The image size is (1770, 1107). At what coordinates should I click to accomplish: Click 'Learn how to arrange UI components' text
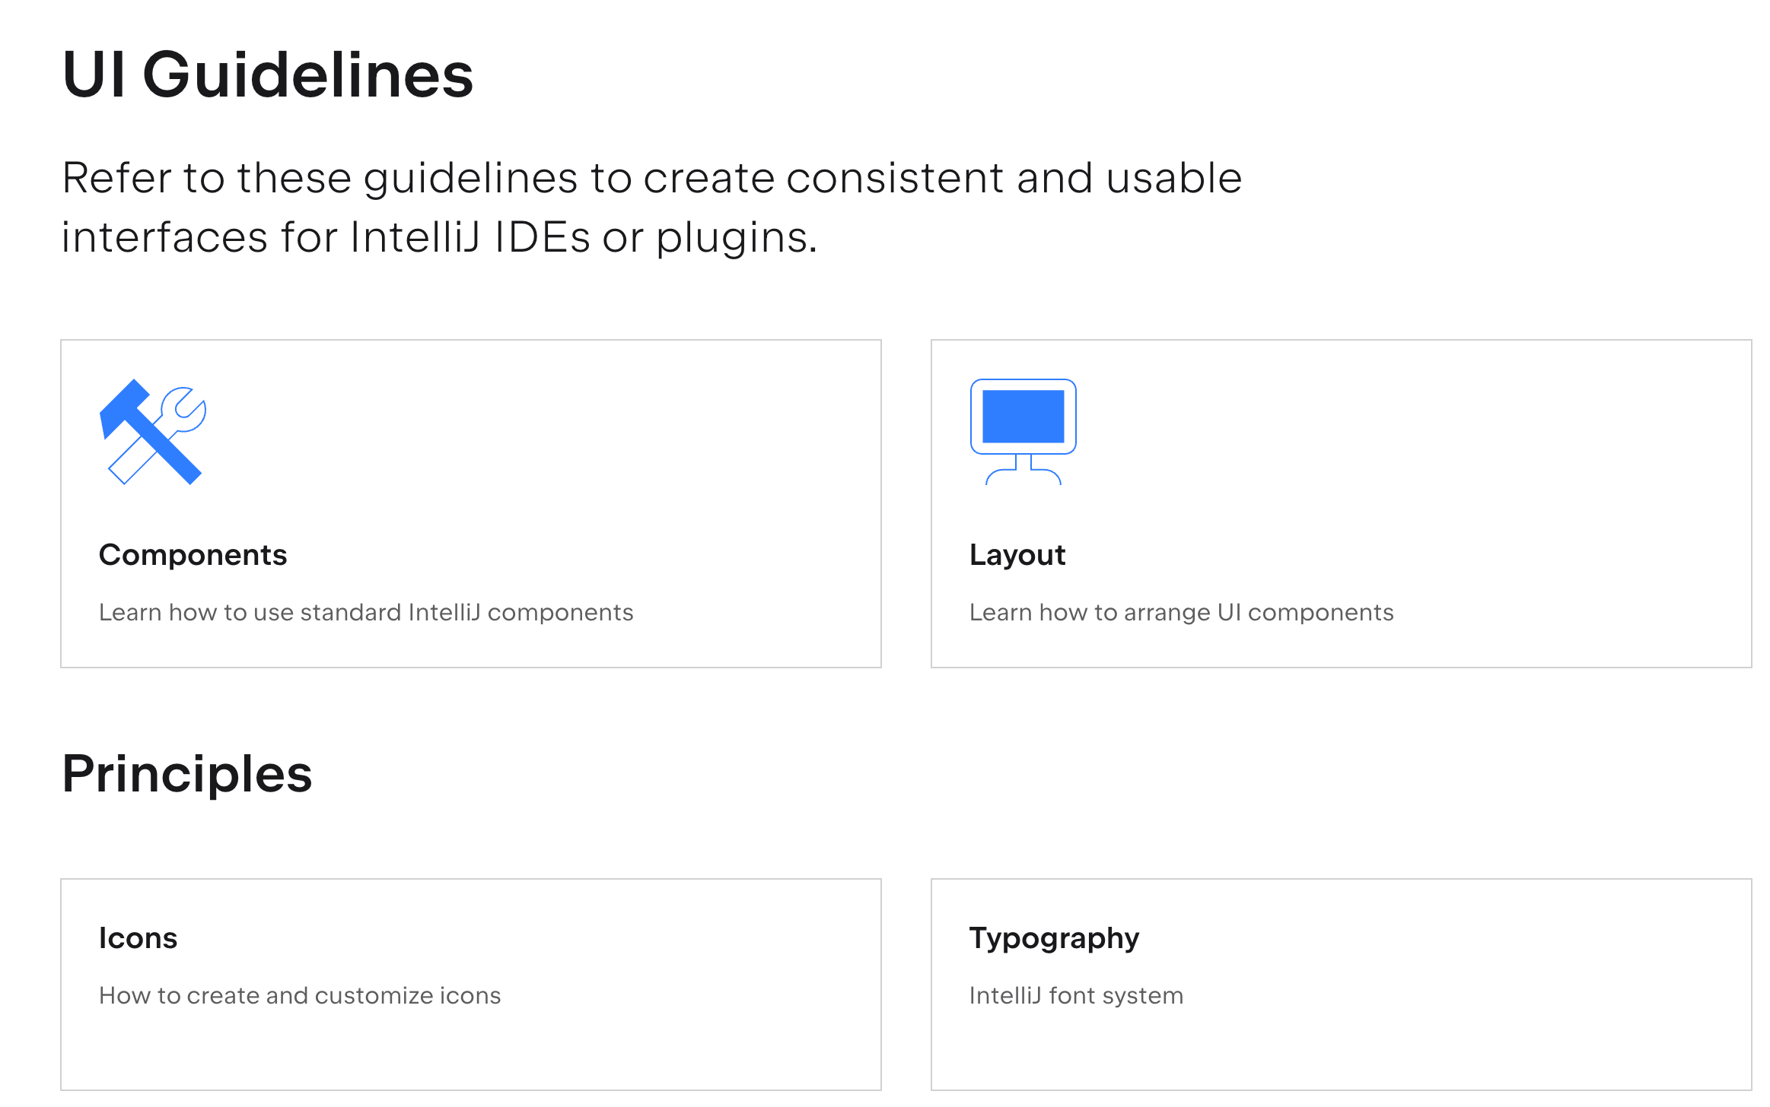click(1182, 613)
